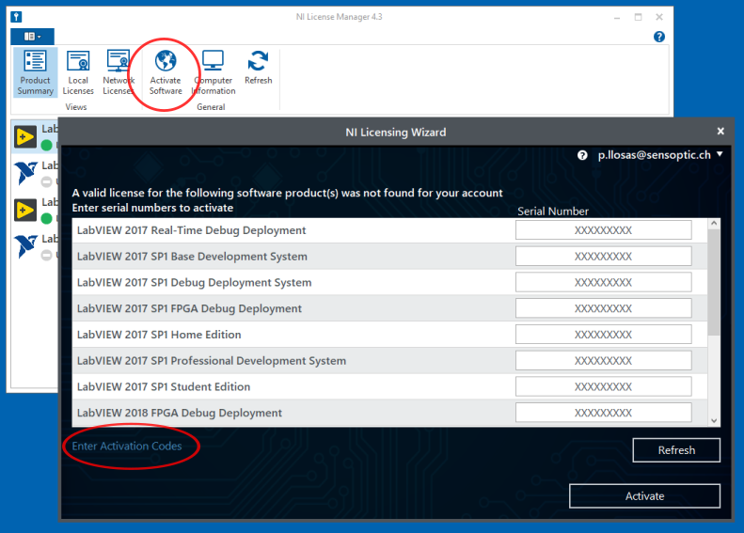The height and width of the screenshot is (533, 744).
Task: Click the product list scrollbar thumb
Action: tap(714, 282)
